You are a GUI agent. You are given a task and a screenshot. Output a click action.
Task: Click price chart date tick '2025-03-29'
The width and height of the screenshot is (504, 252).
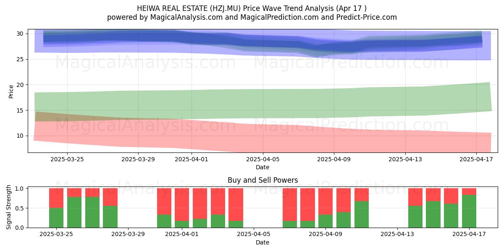pyautogui.click(x=138, y=159)
